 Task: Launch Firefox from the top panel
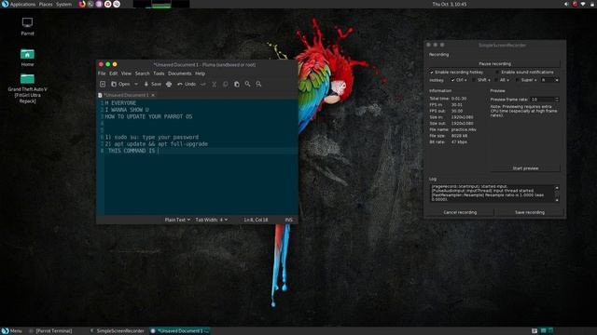[82, 4]
